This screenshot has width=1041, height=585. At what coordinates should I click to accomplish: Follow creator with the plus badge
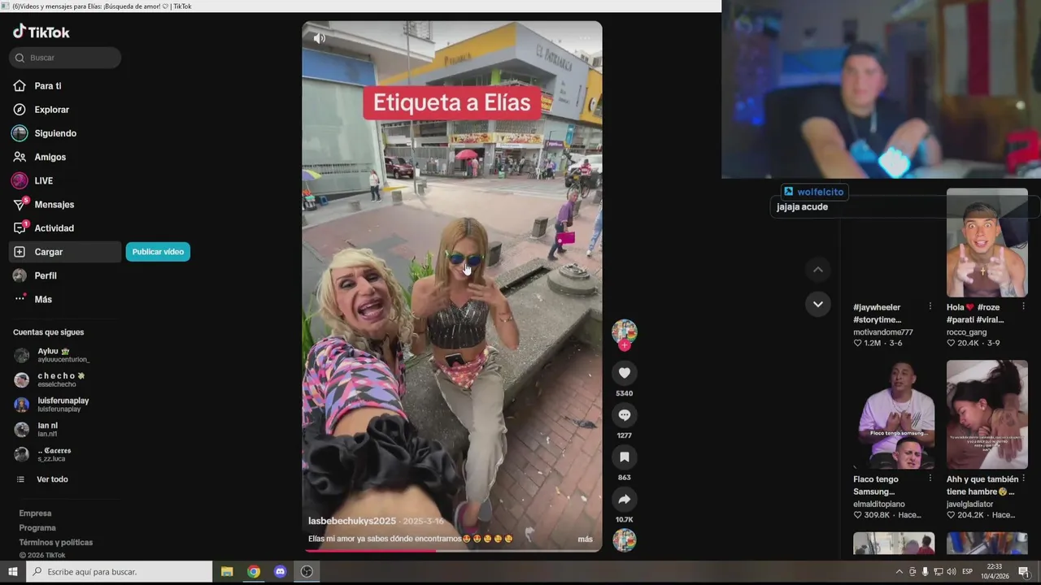pos(625,345)
